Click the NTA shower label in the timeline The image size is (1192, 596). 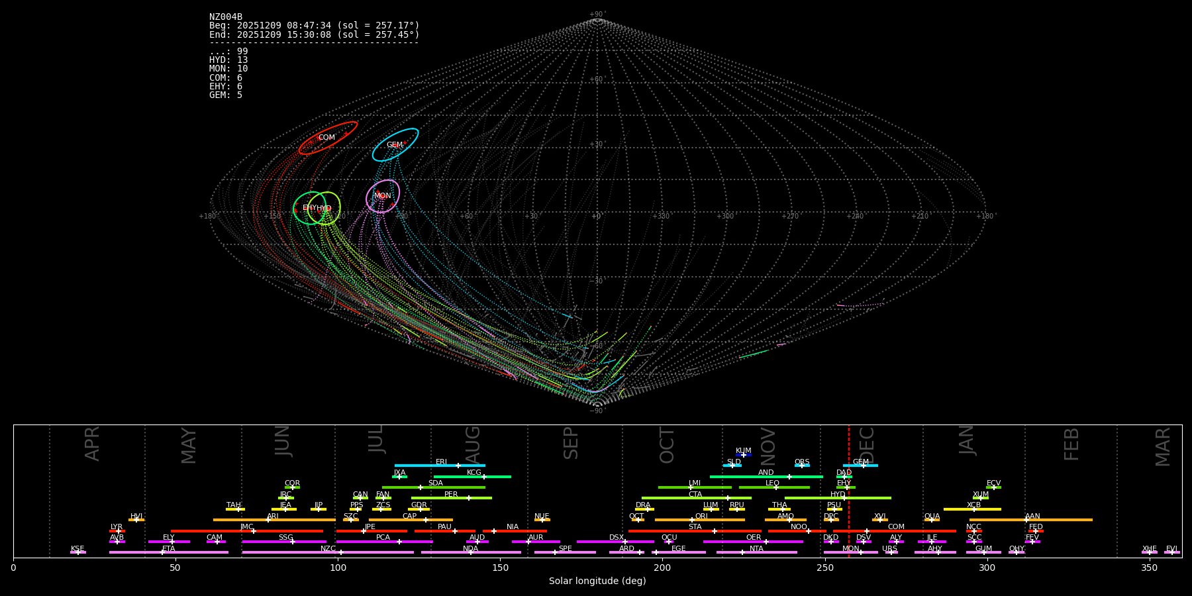pyautogui.click(x=756, y=549)
